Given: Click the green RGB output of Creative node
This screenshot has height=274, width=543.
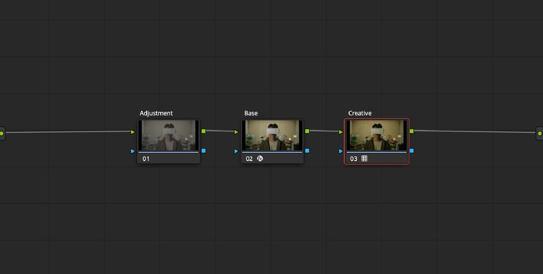Looking at the screenshot, I should (412, 131).
